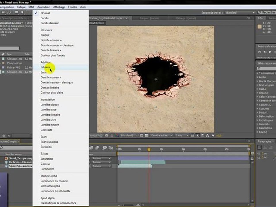Click the timeline icon beside pixel aspect correction
This screenshot has height=207, width=276.
[203, 135]
